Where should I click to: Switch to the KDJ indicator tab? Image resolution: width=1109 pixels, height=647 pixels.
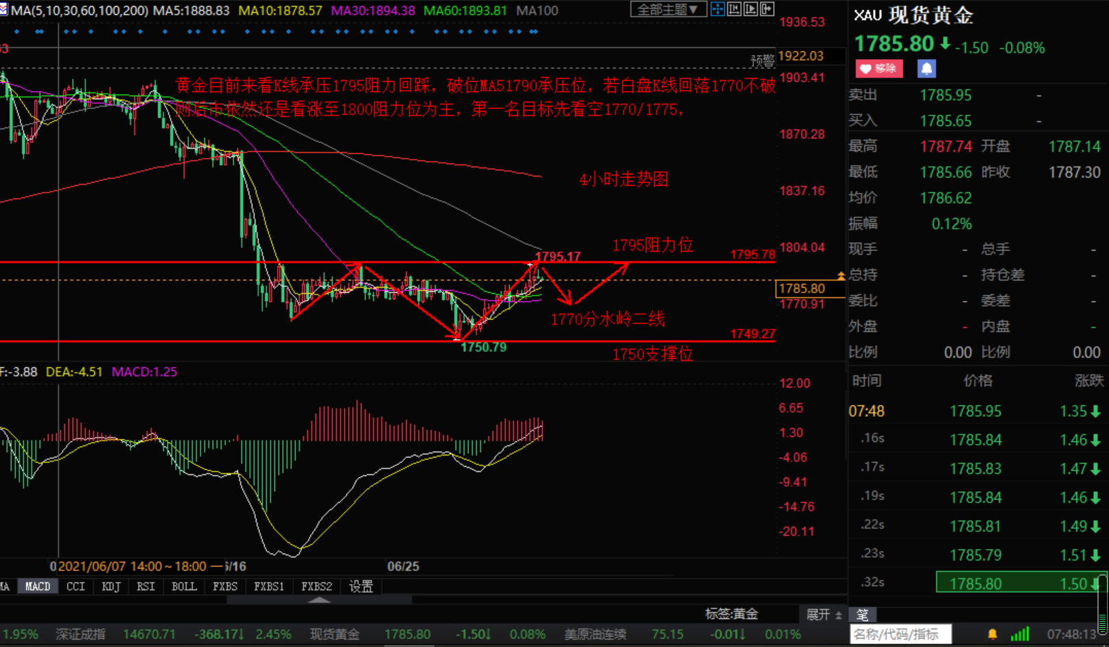tap(110, 587)
